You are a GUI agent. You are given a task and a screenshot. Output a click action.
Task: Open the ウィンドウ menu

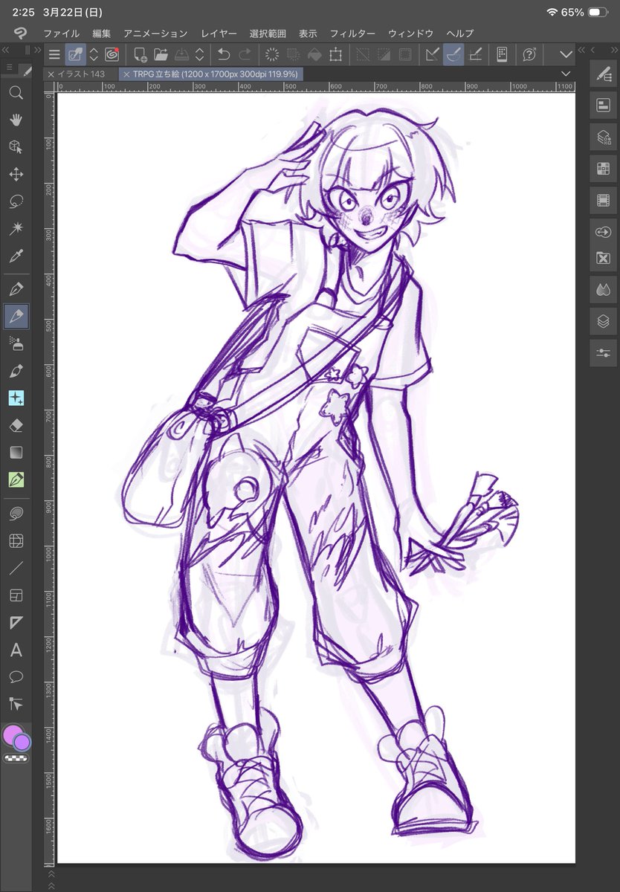tap(411, 33)
